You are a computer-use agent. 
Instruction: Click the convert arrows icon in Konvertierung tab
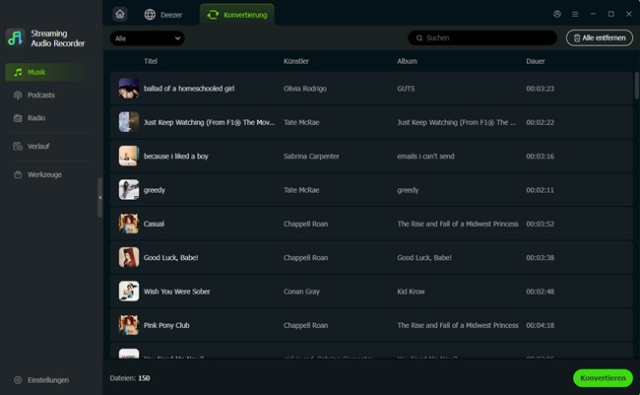[213, 15]
